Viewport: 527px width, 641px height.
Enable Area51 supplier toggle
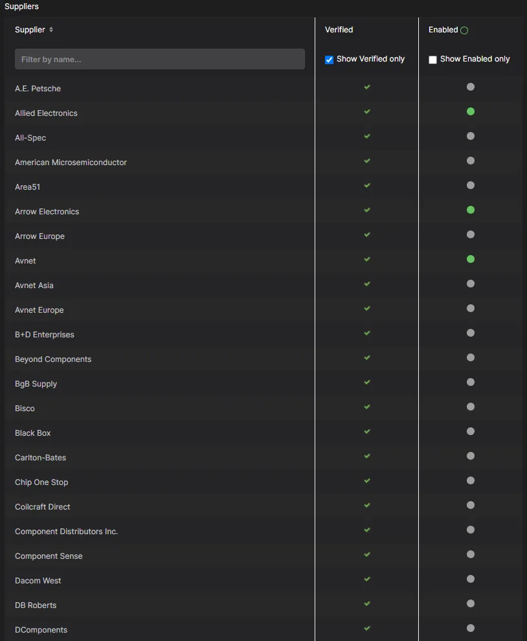[471, 185]
